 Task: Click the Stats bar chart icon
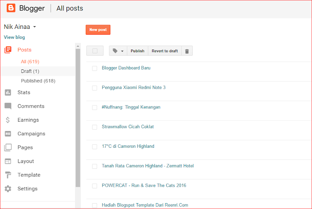point(8,92)
